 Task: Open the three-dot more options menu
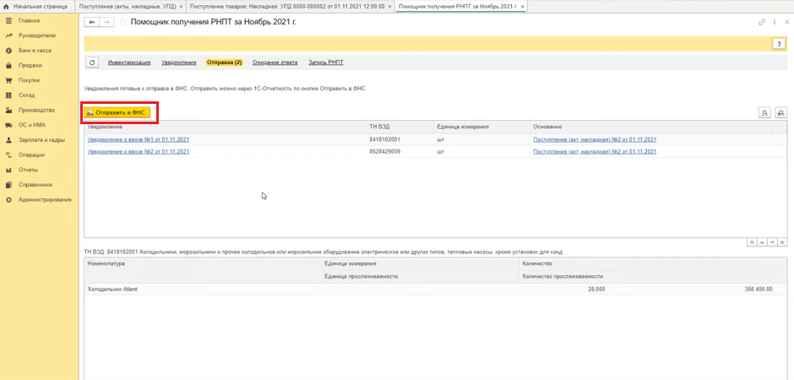774,21
